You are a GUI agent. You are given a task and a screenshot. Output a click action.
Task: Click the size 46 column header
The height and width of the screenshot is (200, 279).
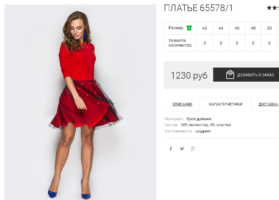[237, 28]
